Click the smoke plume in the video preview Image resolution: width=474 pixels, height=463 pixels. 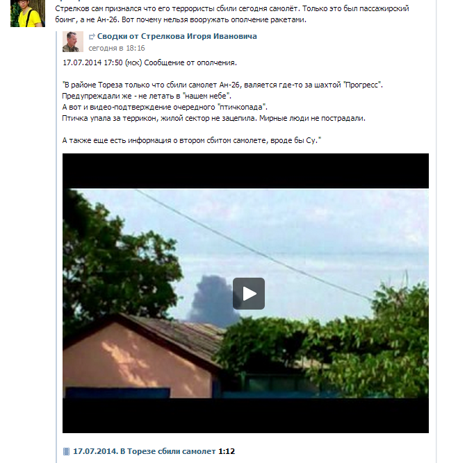coord(211,301)
